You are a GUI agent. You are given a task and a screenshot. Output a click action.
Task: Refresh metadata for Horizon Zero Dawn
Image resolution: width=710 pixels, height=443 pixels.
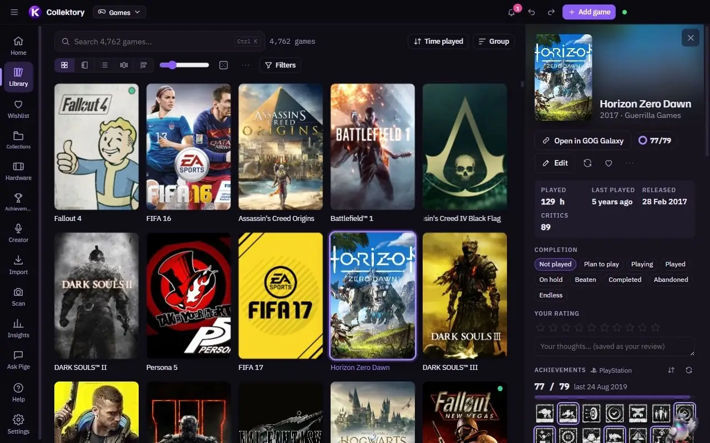[587, 163]
